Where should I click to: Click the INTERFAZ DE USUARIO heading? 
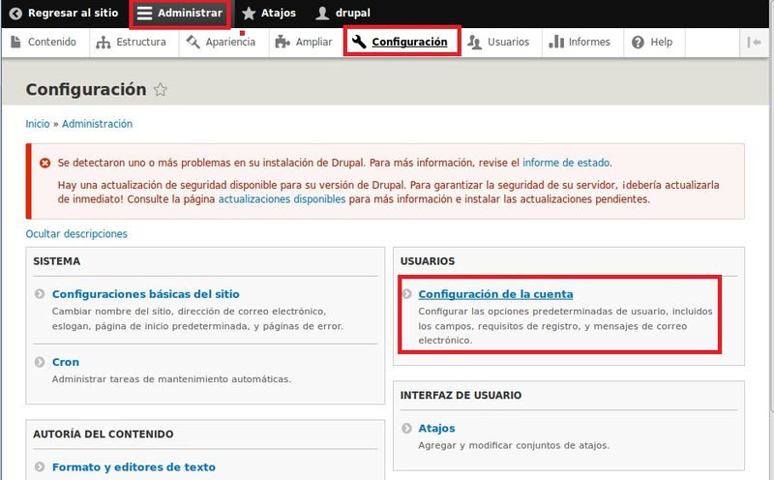point(461,396)
